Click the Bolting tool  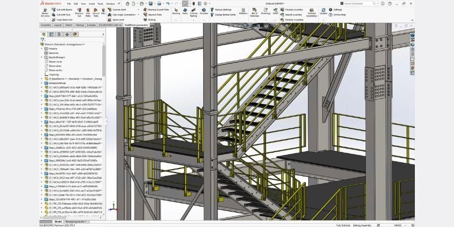(x=150, y=20)
